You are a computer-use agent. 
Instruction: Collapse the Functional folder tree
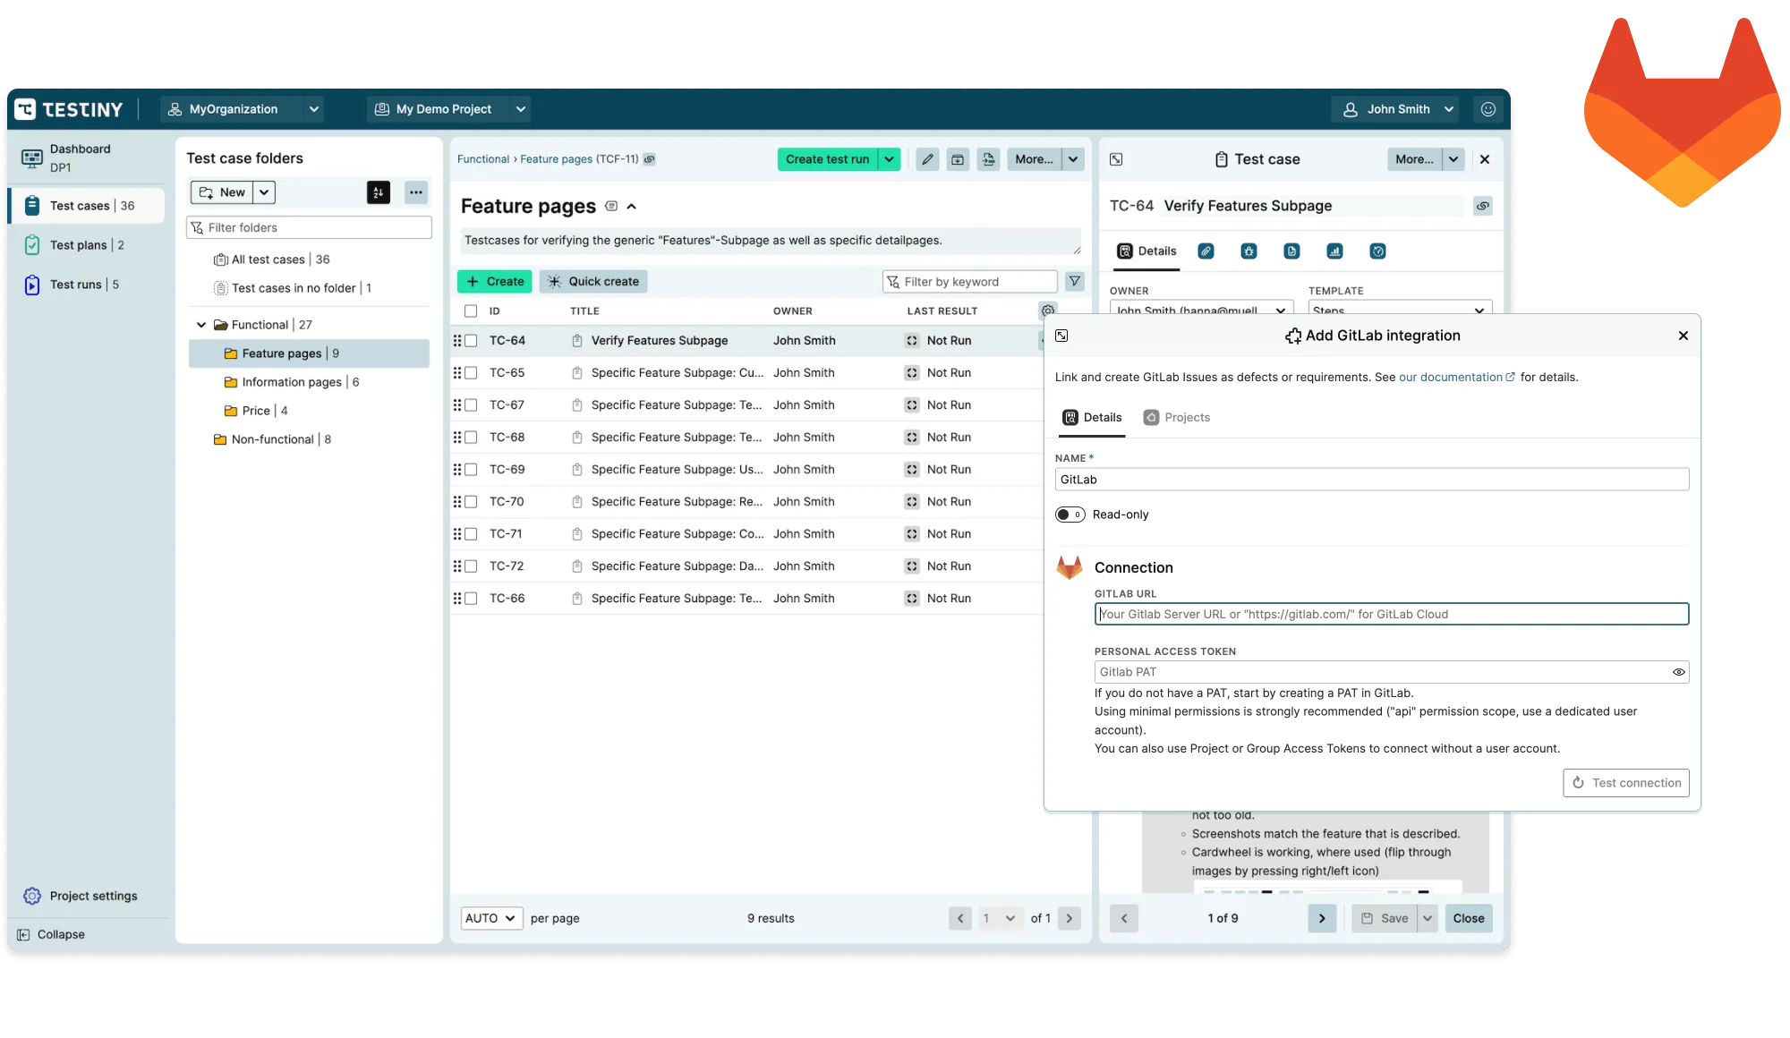201,325
